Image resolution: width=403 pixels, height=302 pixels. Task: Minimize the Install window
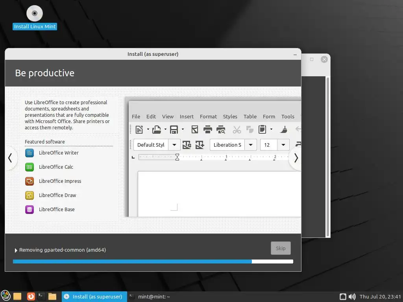(295, 54)
